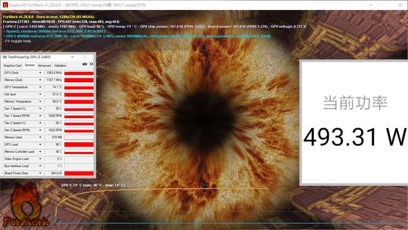Screen dimensions: 408x230
Task: Close the FurMark window
Action: pos(400,5)
